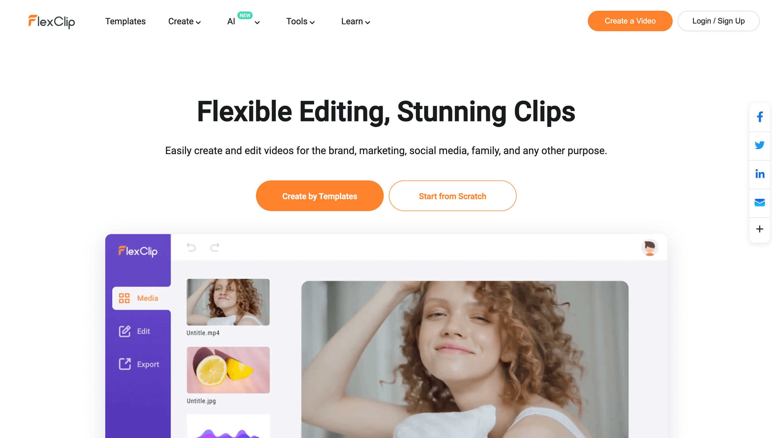Expand the Tools menu dropdown
The width and height of the screenshot is (772, 438).
click(x=300, y=21)
